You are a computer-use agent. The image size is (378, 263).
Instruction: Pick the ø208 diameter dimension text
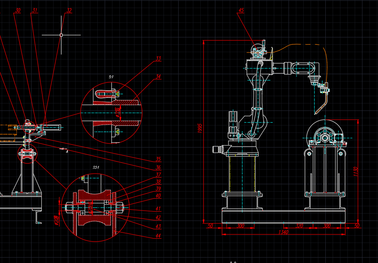[57, 221]
